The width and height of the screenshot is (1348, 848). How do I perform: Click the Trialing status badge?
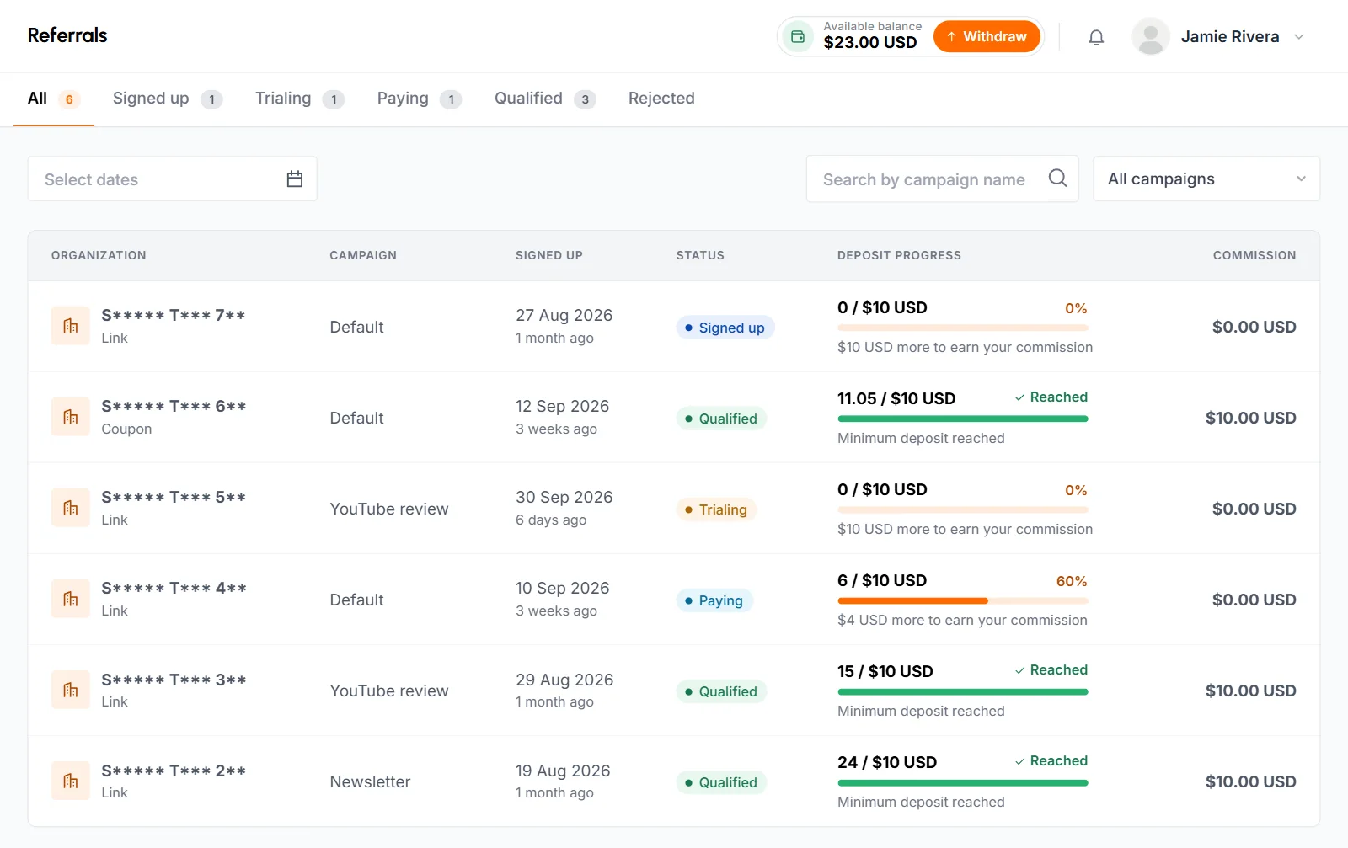pyautogui.click(x=716, y=509)
